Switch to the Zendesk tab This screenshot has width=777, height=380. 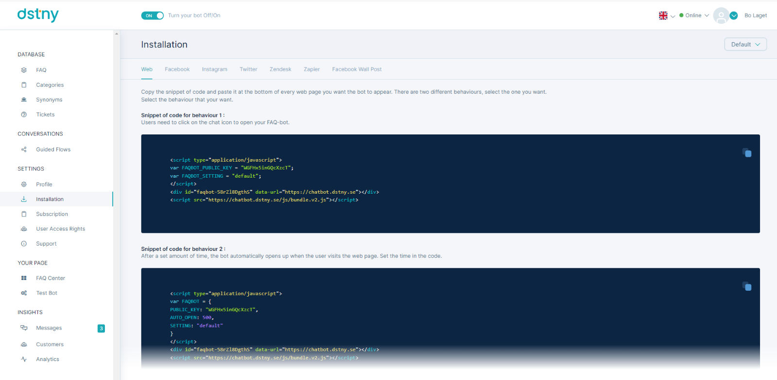click(x=280, y=69)
